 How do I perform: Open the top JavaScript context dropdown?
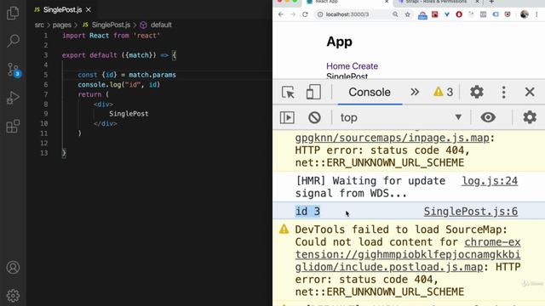coord(401,117)
